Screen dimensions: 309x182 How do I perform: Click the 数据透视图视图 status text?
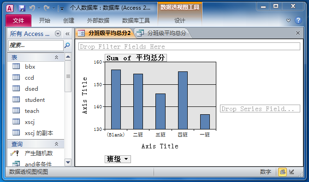[x=29, y=172]
